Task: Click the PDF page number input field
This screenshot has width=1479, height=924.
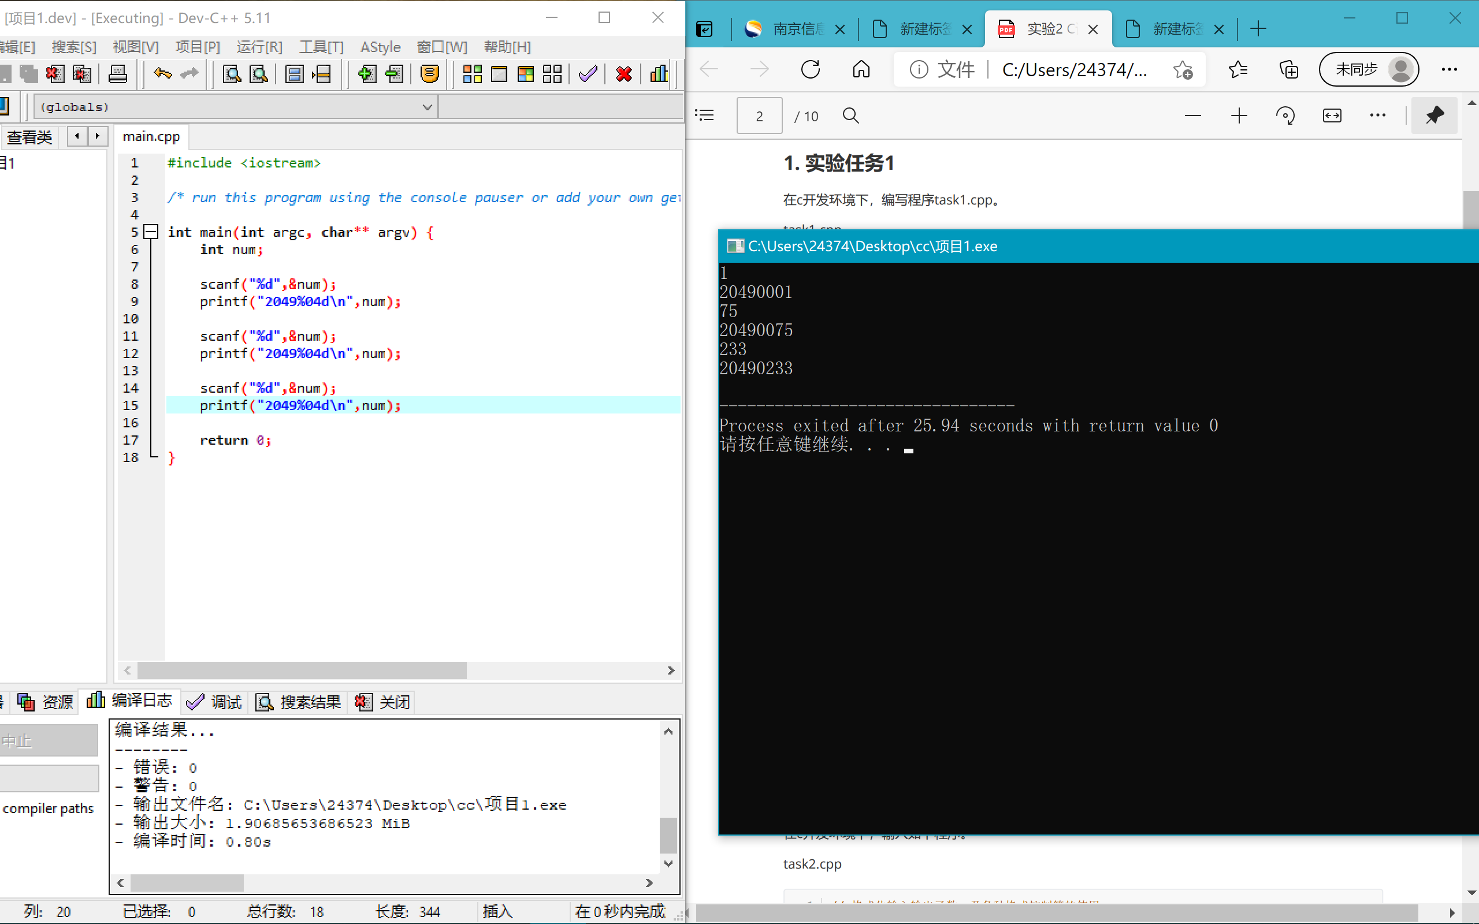Action: click(x=759, y=115)
